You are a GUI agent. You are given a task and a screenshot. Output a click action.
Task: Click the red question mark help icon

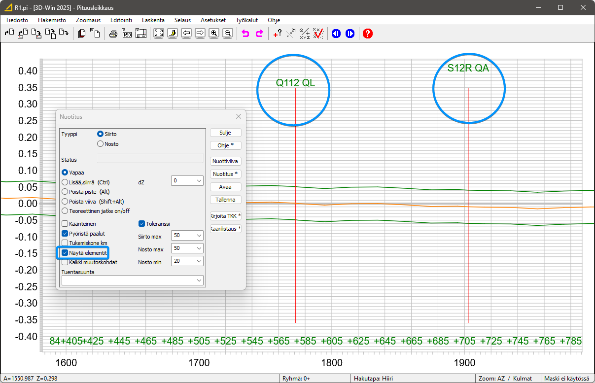367,34
